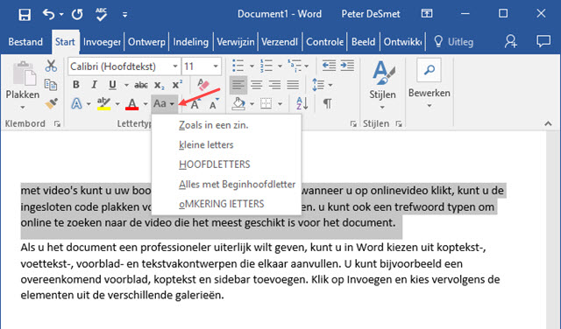Click the Aa change case button

pyautogui.click(x=164, y=103)
